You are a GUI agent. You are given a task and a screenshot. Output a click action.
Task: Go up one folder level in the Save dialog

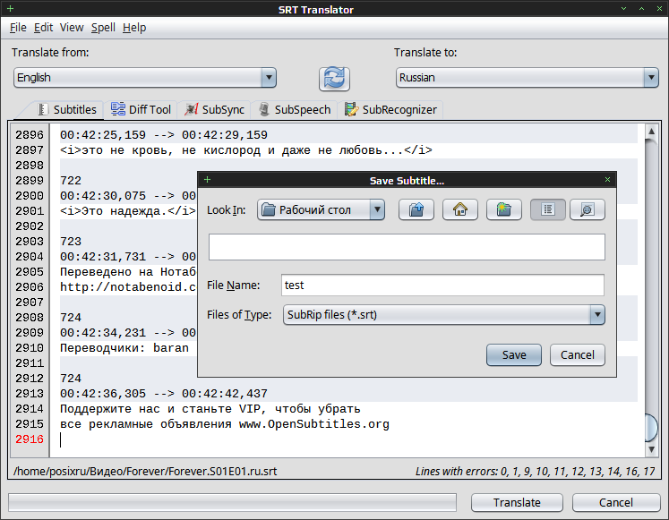click(416, 209)
